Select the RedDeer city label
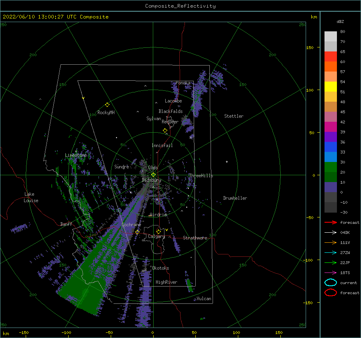361x338 pixels. pyautogui.click(x=170, y=122)
